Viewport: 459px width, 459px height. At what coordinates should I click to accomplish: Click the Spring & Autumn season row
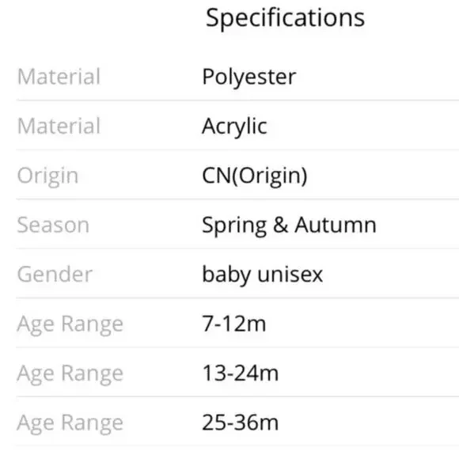coord(237,224)
